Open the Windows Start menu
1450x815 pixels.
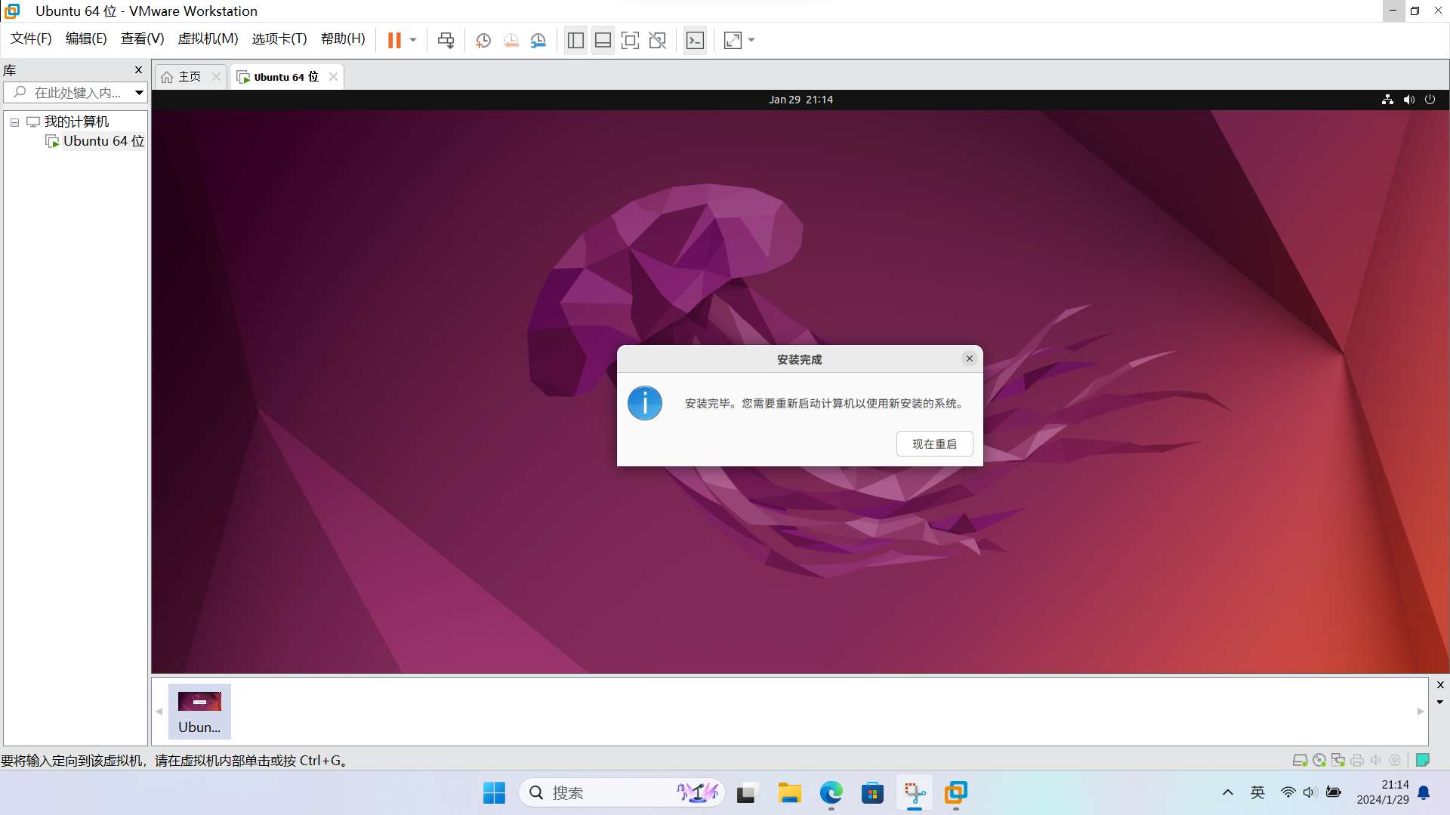point(494,793)
